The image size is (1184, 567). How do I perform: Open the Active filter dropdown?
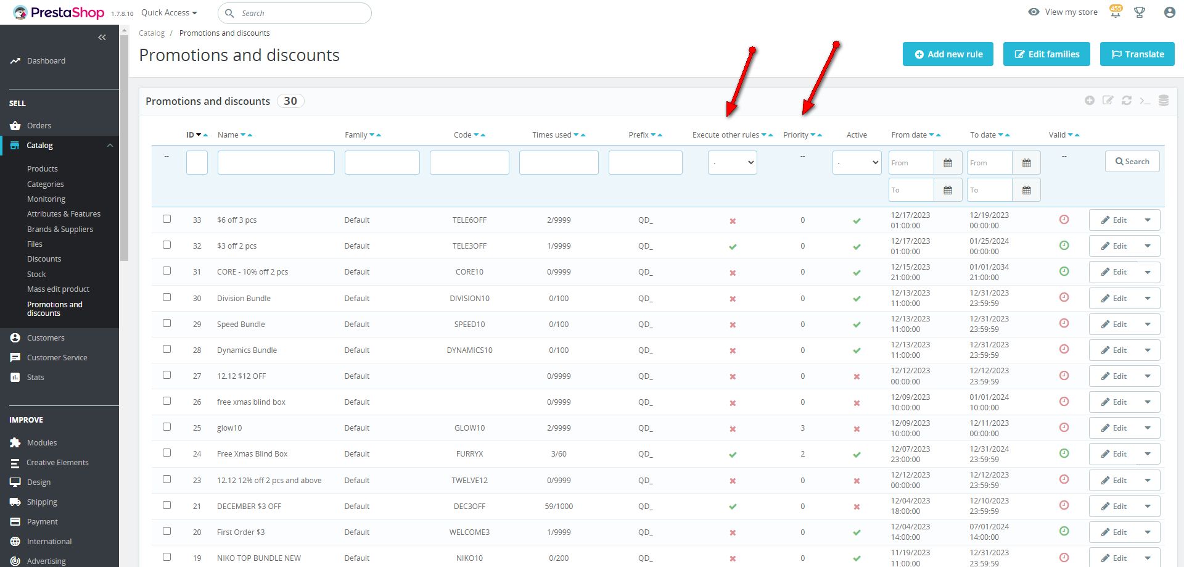tap(857, 163)
